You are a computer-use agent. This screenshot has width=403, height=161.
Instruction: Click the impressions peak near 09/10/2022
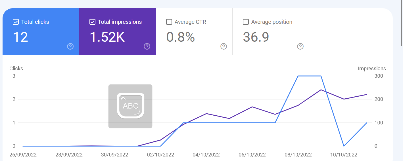point(321,90)
